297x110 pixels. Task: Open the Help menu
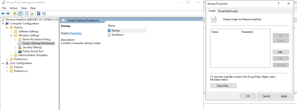tap(33, 8)
